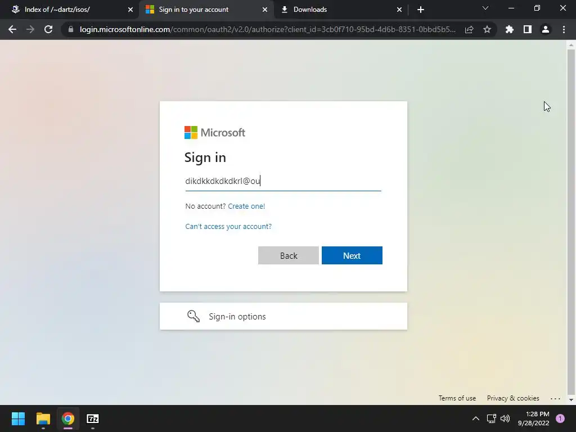Click the Back button

point(289,255)
